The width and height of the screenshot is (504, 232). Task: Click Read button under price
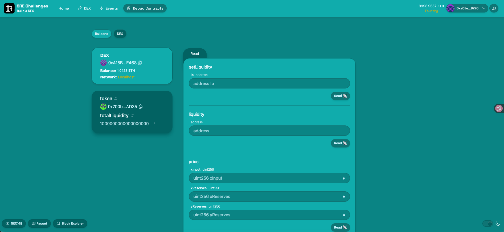(340, 227)
